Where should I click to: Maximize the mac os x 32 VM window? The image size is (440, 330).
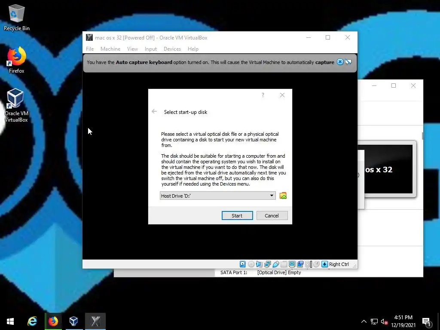pos(328,37)
